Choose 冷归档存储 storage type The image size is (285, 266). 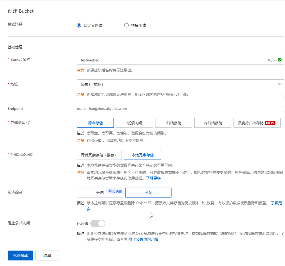213,123
